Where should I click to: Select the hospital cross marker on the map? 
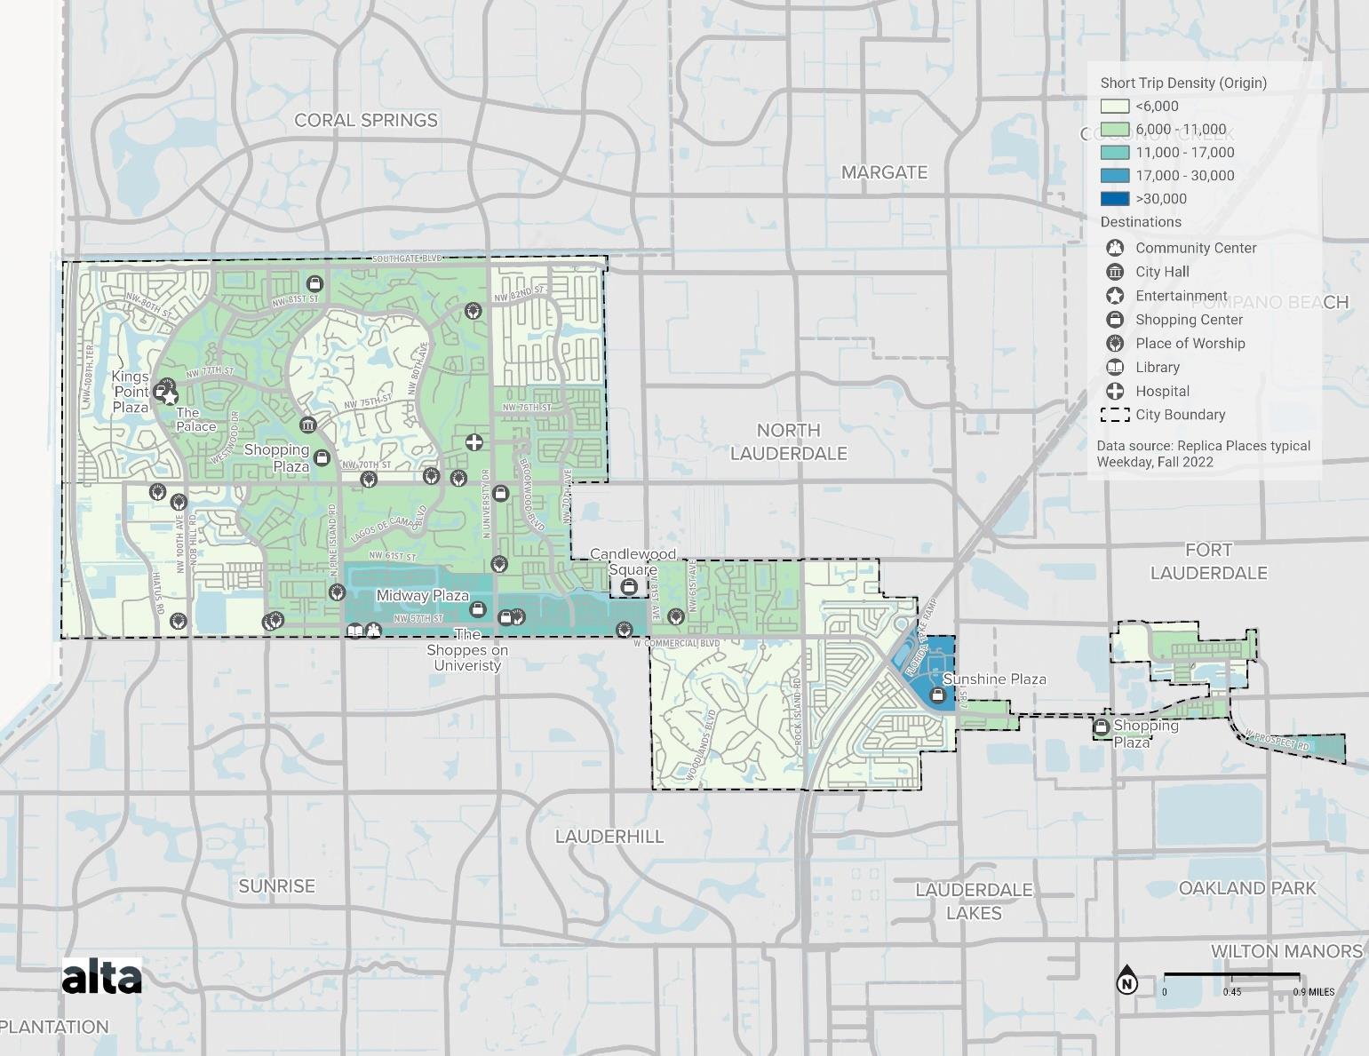pos(474,442)
